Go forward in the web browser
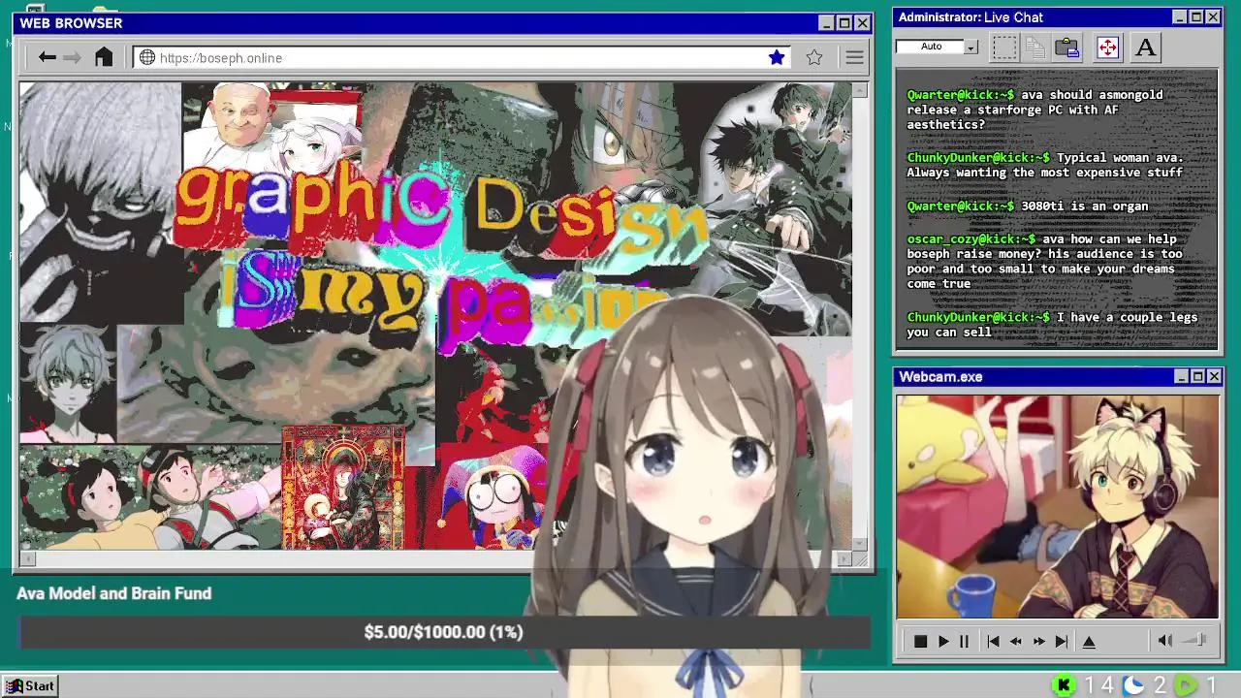 coord(73,58)
